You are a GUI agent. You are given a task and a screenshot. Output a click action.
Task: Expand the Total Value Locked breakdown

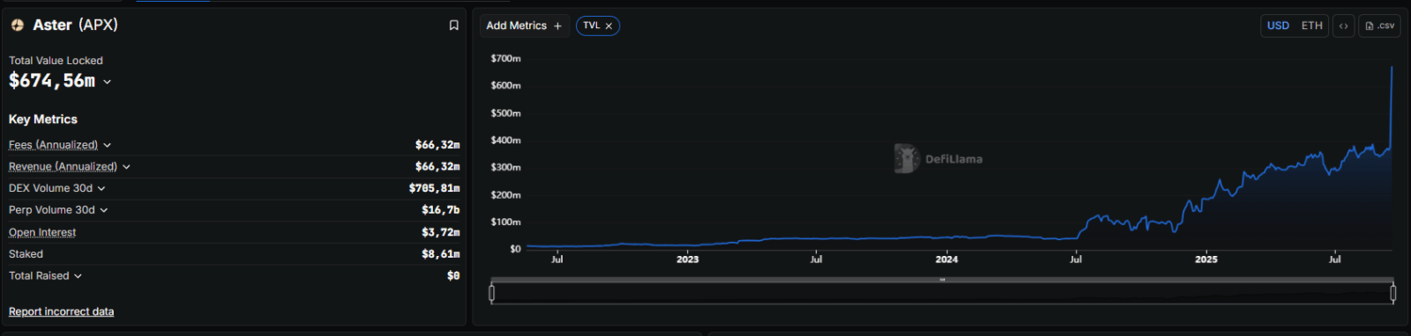pyautogui.click(x=108, y=82)
